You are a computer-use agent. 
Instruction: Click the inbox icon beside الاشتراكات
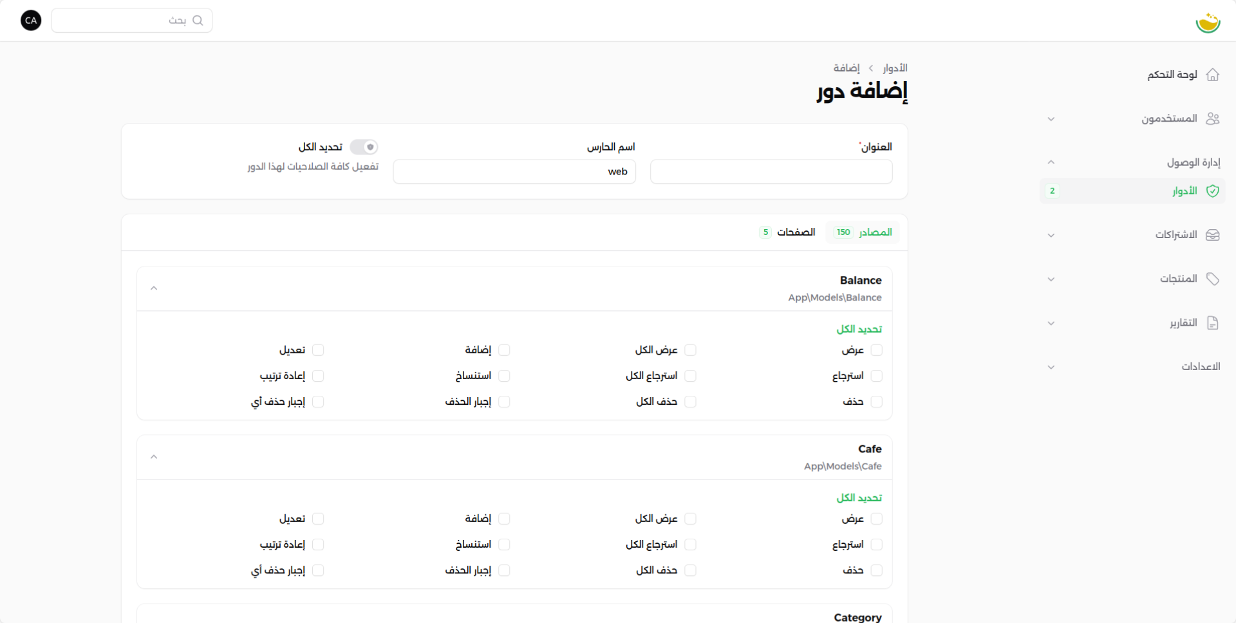coord(1213,235)
